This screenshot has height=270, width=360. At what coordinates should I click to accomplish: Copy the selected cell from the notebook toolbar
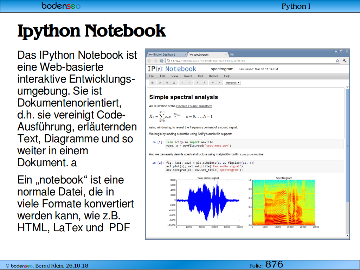click(167, 83)
